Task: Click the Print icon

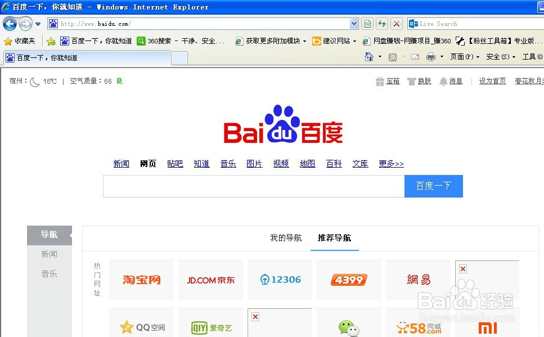Action: pyautogui.click(x=430, y=56)
